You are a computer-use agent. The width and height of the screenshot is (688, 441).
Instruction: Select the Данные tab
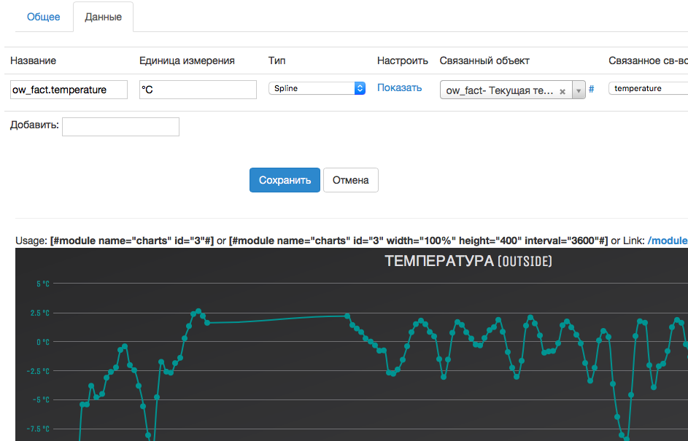click(103, 17)
